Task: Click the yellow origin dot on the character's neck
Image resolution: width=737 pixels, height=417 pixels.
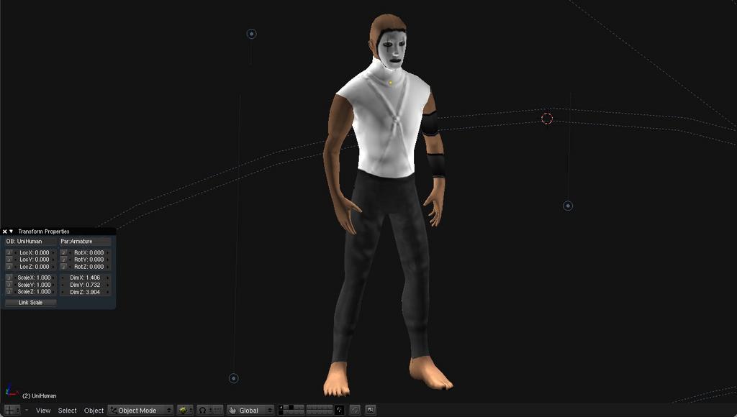Action: 391,83
